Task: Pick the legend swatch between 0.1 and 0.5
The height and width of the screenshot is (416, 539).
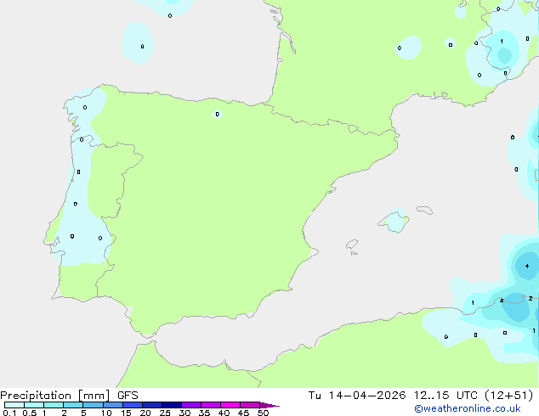Action: click(x=14, y=405)
